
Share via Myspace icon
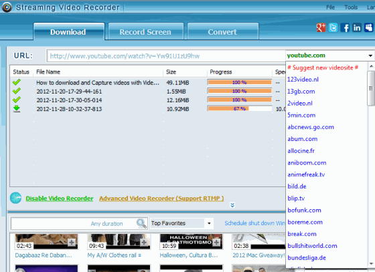pos(368,27)
